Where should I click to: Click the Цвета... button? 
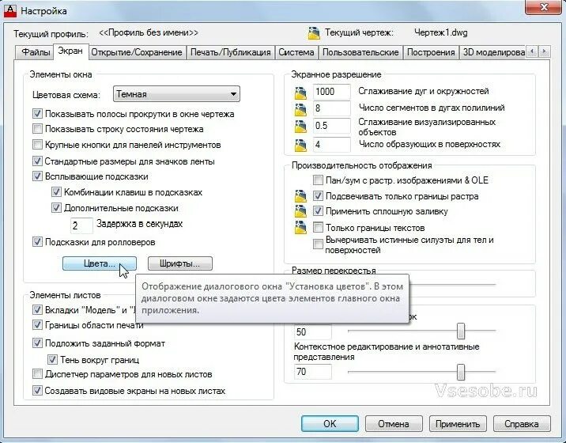tap(100, 263)
